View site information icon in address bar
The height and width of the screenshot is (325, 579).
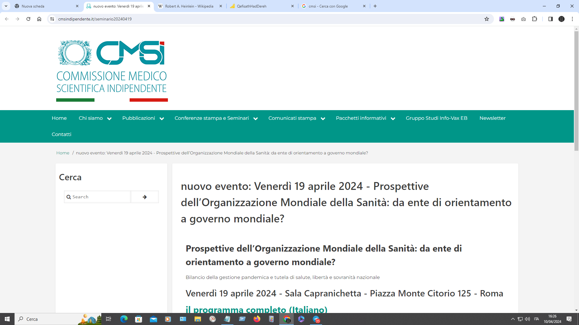(x=52, y=19)
